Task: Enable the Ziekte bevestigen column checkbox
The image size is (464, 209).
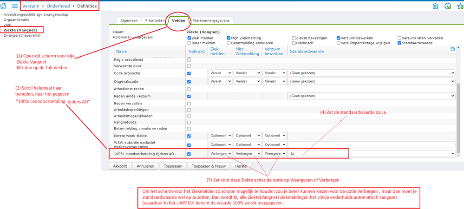Action: 294,38
